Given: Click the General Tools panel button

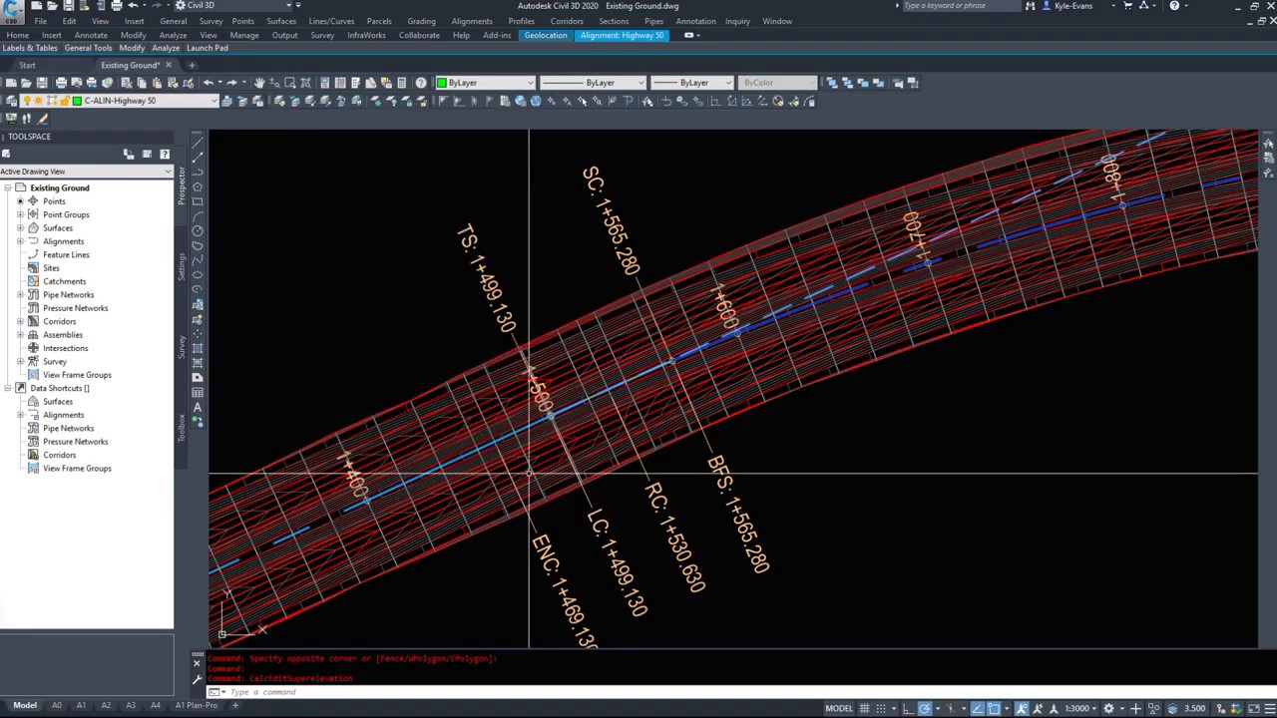Looking at the screenshot, I should [x=89, y=48].
